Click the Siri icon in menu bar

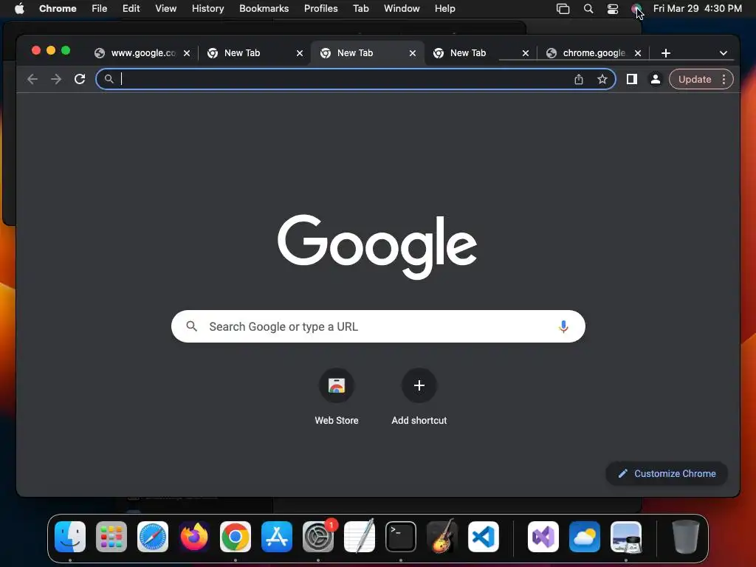(636, 9)
